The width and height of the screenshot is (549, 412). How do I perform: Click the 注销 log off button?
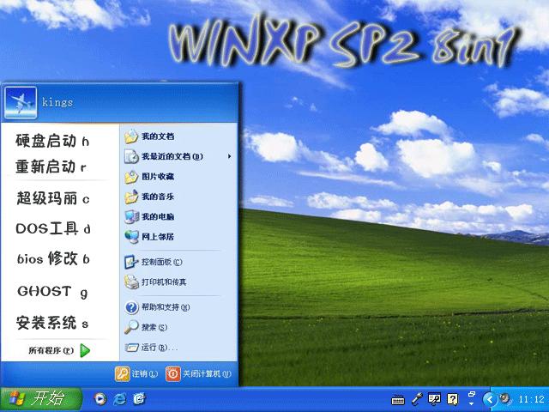[136, 374]
